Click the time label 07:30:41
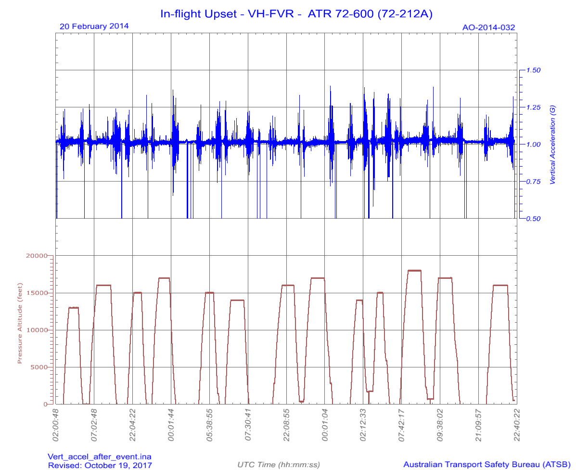Image resolution: width=576 pixels, height=470 pixels. point(248,424)
